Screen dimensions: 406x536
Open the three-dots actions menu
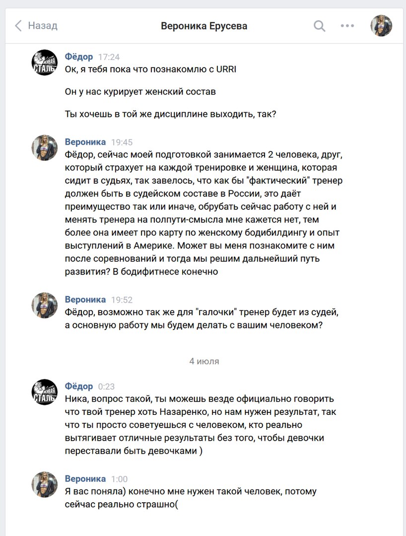click(347, 26)
